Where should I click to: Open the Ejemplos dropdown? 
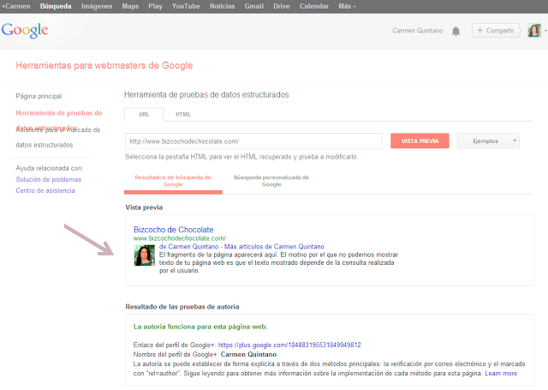pyautogui.click(x=488, y=141)
